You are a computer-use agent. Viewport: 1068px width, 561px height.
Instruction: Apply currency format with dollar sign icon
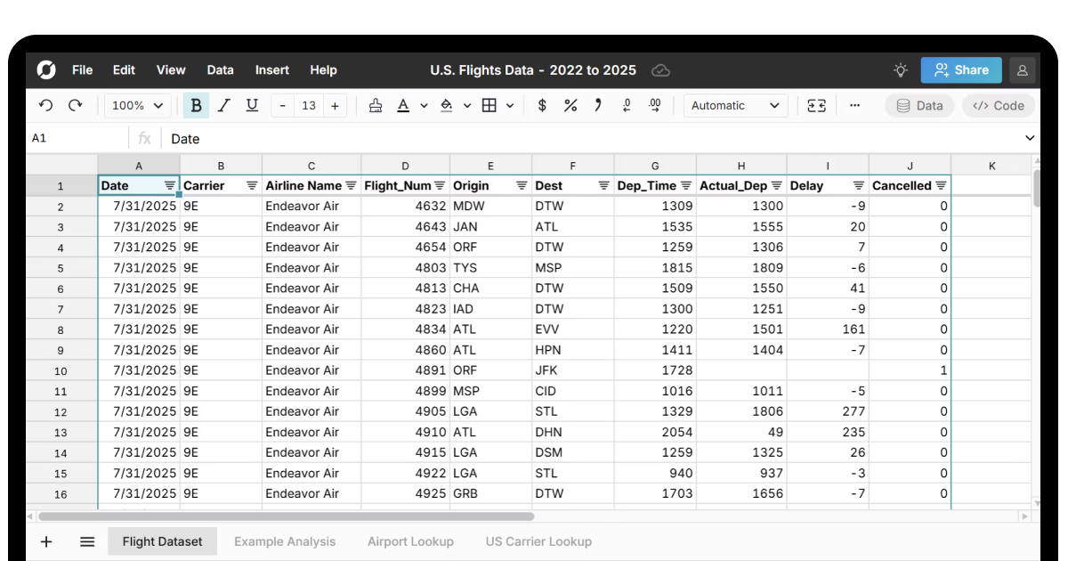point(542,105)
